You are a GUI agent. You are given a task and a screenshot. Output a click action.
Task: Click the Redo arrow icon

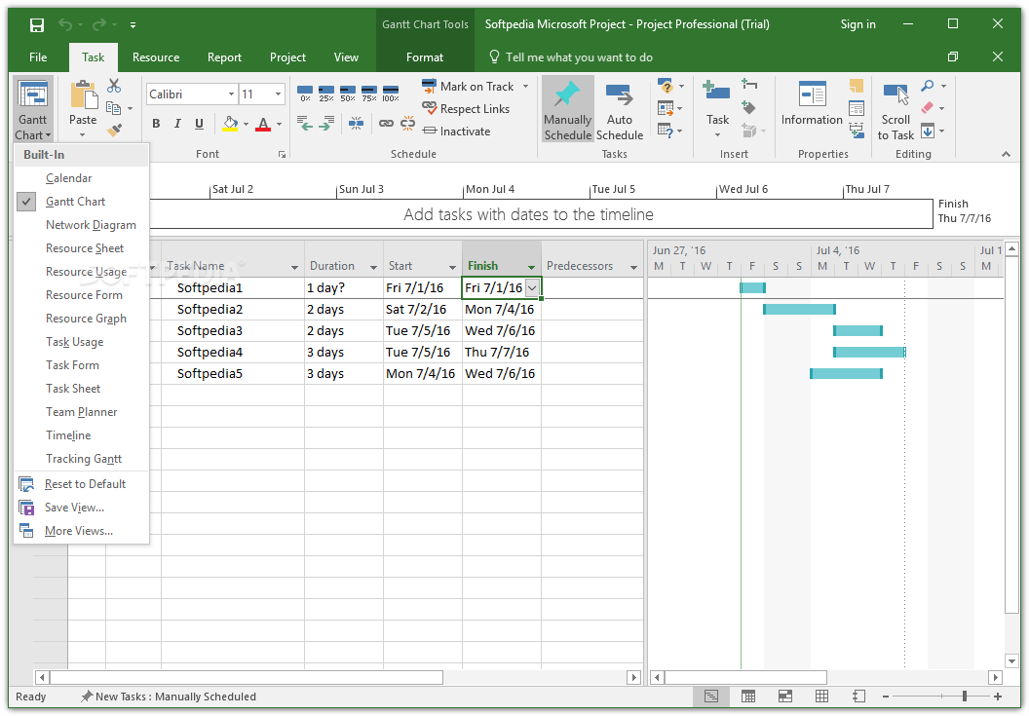[99, 25]
